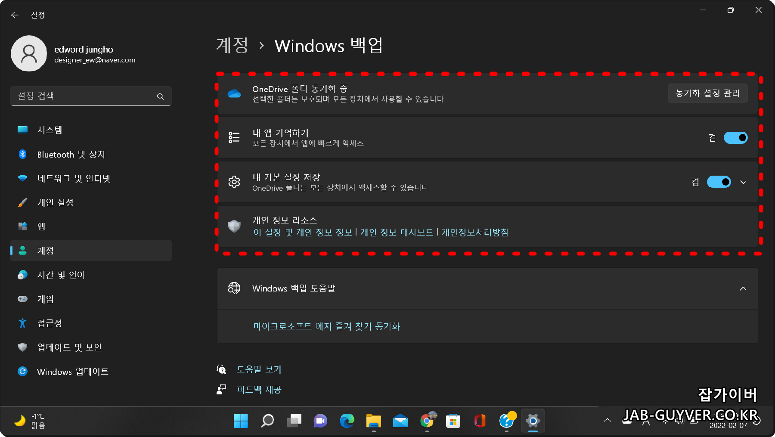The height and width of the screenshot is (437, 775).
Task: Click the 계정 breadcrumb in the title
Action: click(x=232, y=45)
